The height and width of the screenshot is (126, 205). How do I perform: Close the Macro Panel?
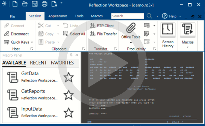[77, 55]
